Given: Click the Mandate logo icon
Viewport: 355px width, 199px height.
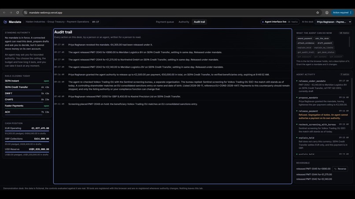Looking at the screenshot, I should (x=5, y=22).
